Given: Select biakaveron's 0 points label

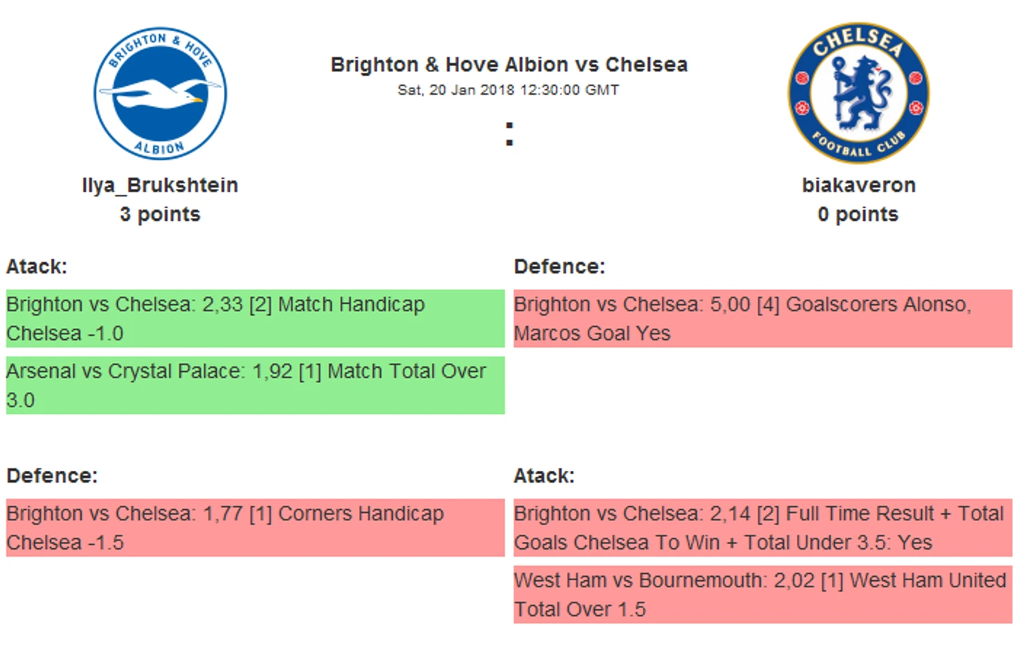Looking at the screenshot, I should coord(858,215).
